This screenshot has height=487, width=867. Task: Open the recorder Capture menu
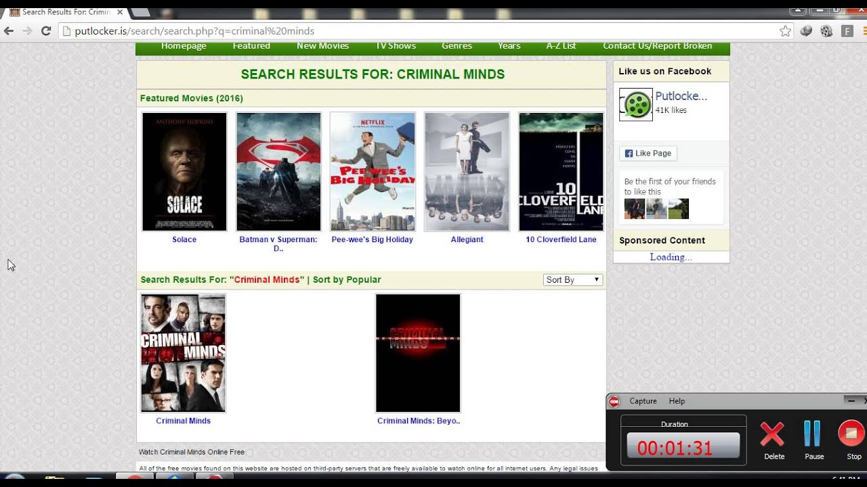coord(643,401)
